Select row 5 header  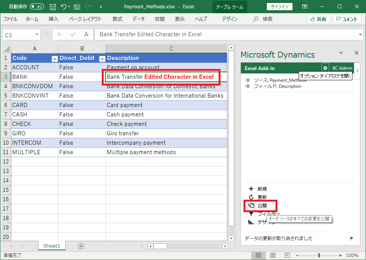(6, 96)
